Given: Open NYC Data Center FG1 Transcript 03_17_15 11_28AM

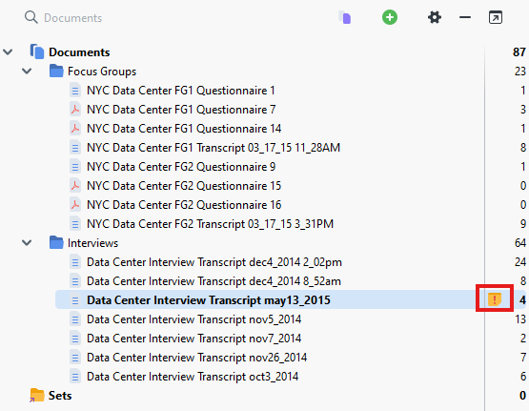Looking at the screenshot, I should pyautogui.click(x=214, y=148).
